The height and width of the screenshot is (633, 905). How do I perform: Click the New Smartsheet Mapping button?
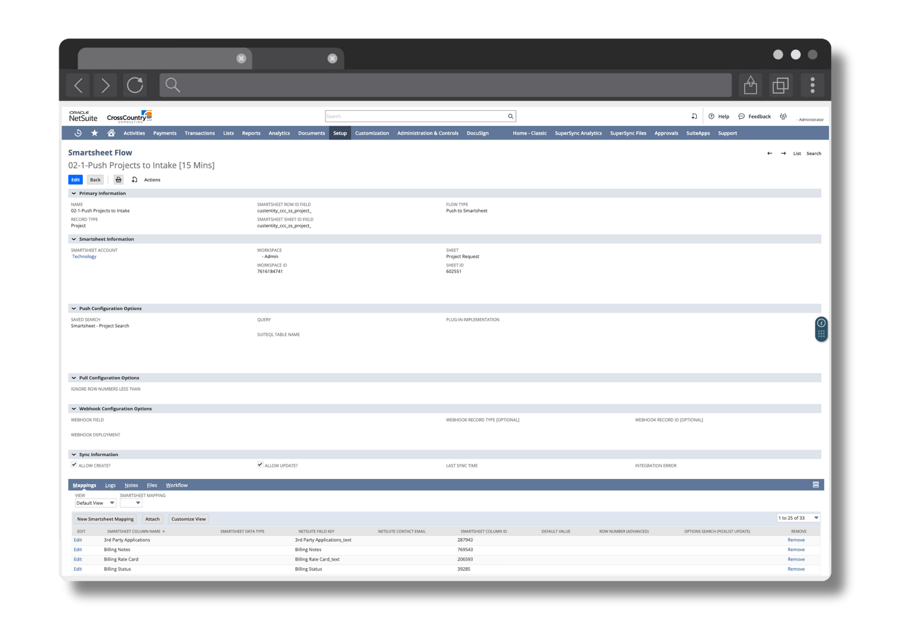click(x=105, y=519)
